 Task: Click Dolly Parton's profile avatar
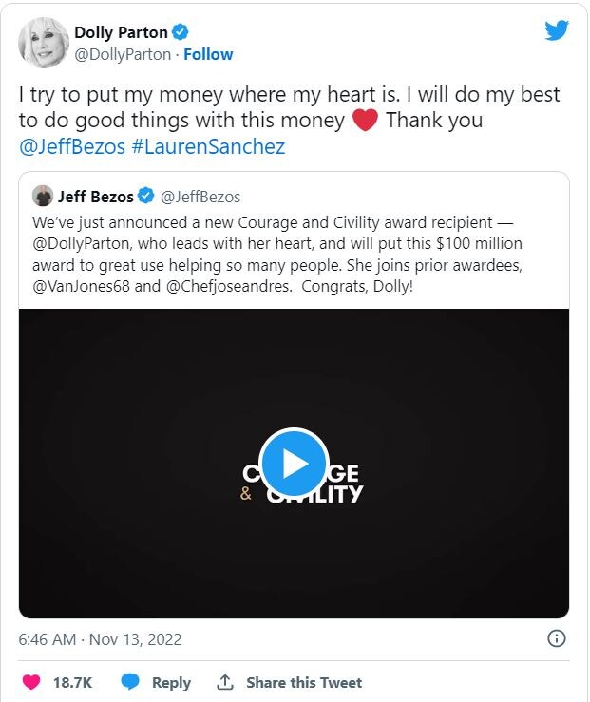pos(44,43)
